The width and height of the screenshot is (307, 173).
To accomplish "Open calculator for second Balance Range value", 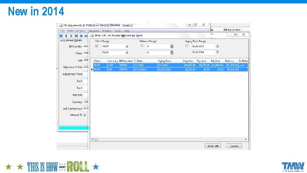I will (172, 53).
